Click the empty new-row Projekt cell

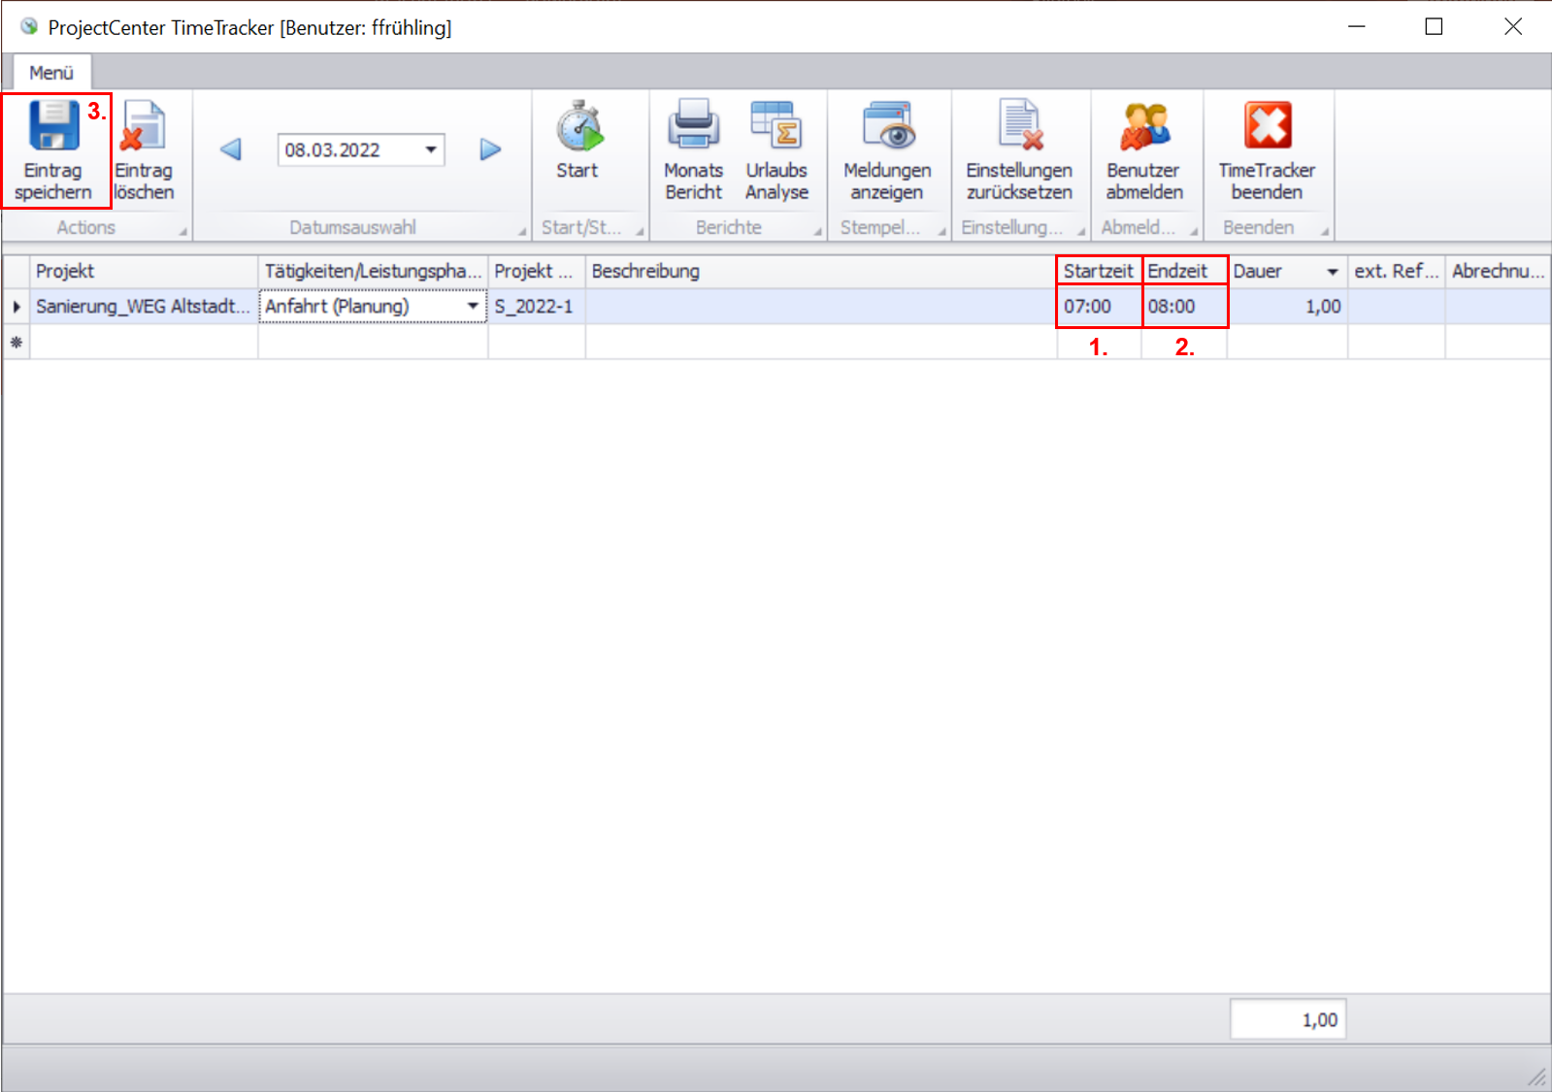[144, 343]
